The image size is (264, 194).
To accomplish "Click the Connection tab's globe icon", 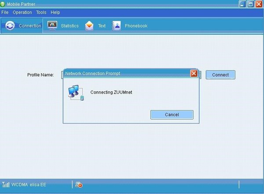I will [10, 26].
